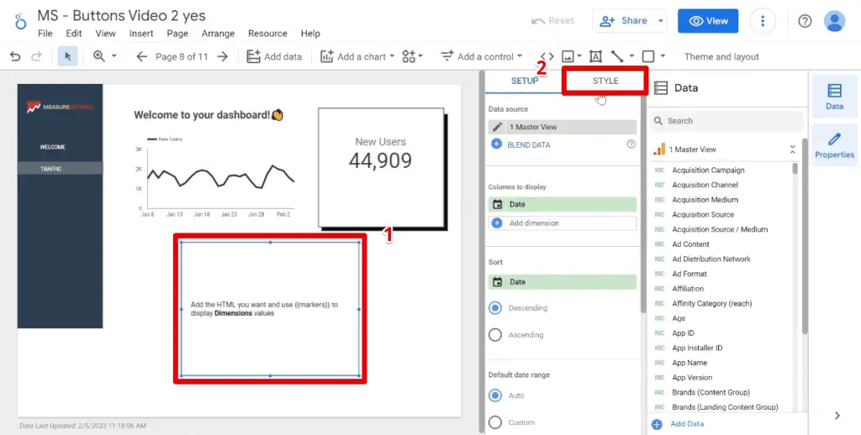Open the Data side tab
This screenshot has height=435, width=861.
pyautogui.click(x=834, y=97)
